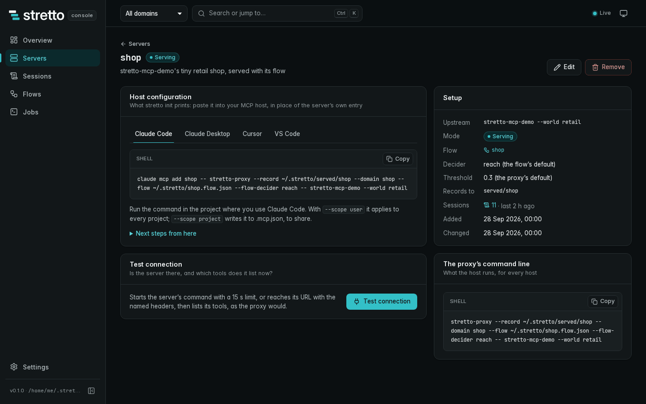
Task: Click the copy icon in proxy command line shell
Action: point(594,302)
